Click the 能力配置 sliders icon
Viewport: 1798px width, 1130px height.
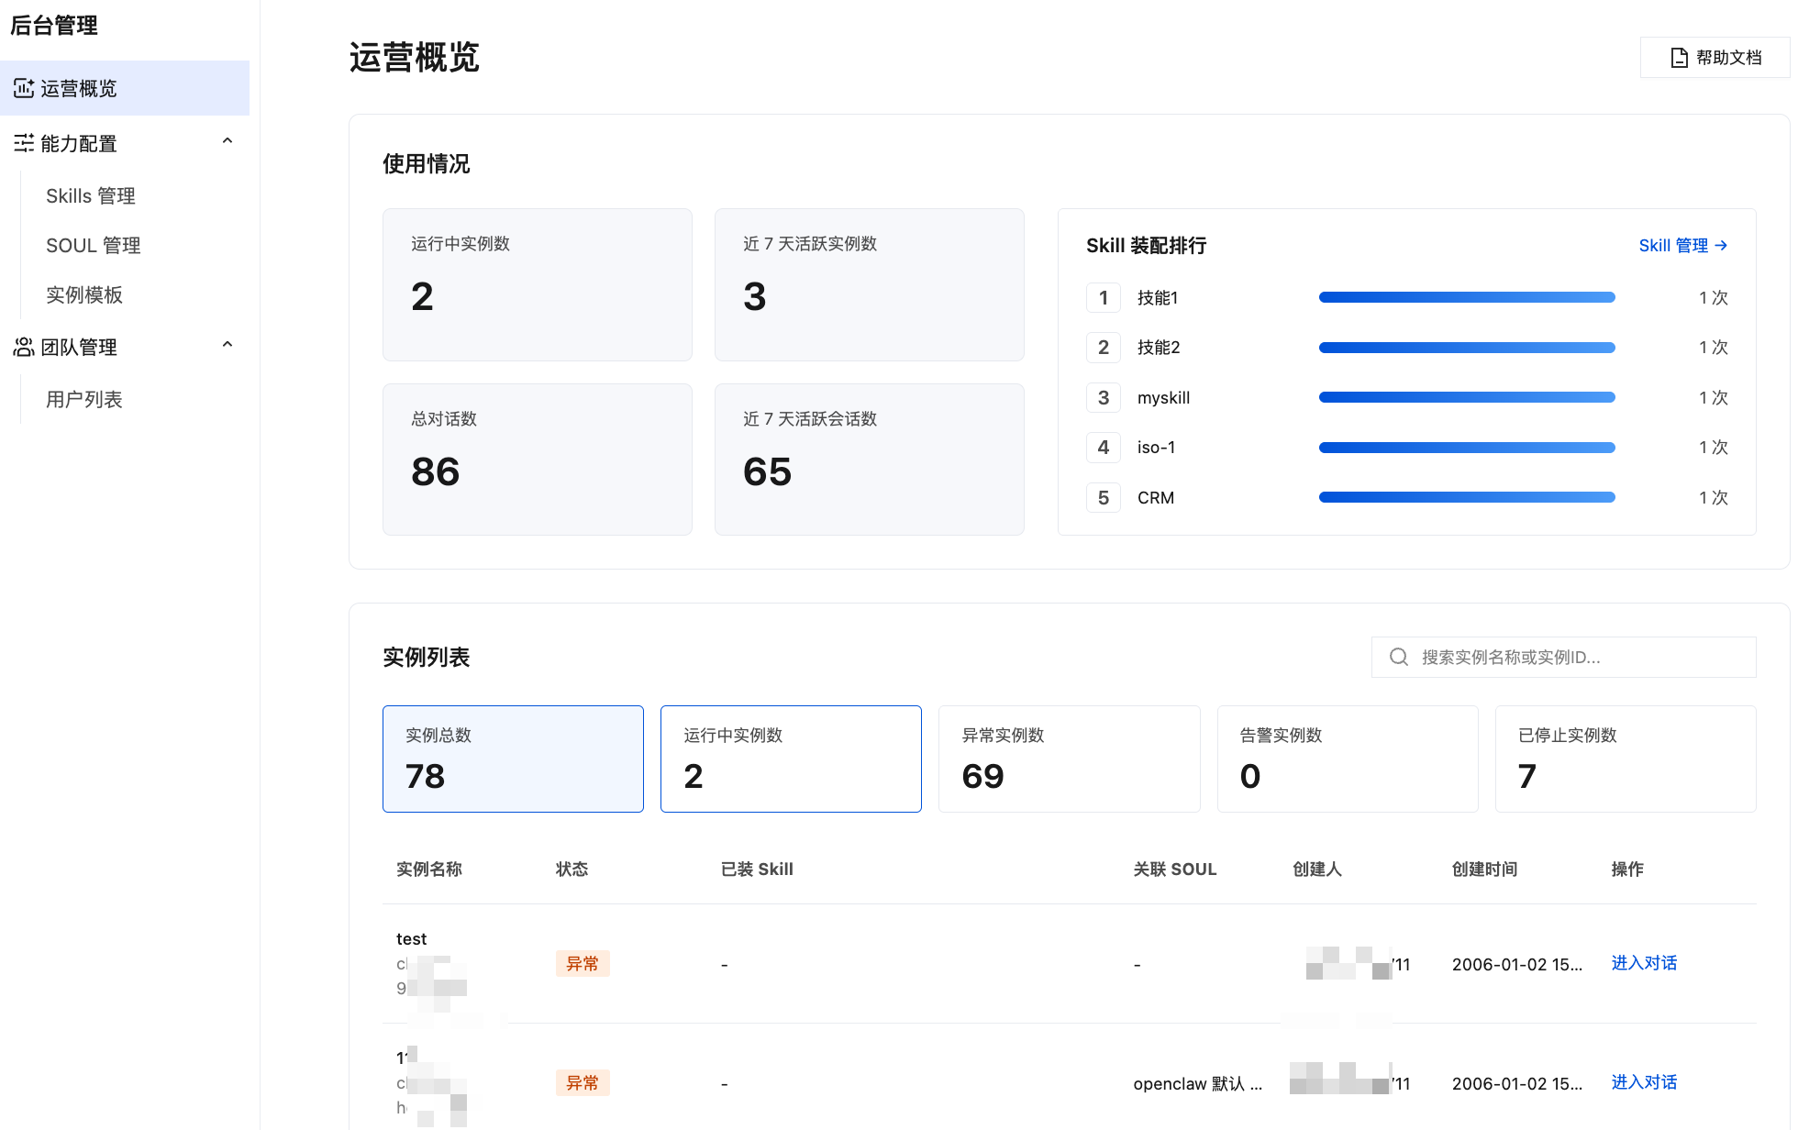click(x=24, y=143)
